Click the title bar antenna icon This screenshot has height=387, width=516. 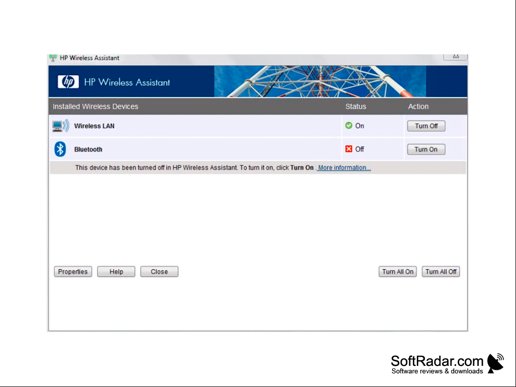(x=53, y=58)
